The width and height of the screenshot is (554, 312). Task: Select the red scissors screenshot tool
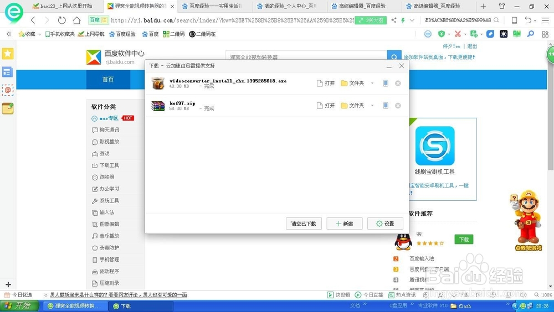pyautogui.click(x=458, y=34)
